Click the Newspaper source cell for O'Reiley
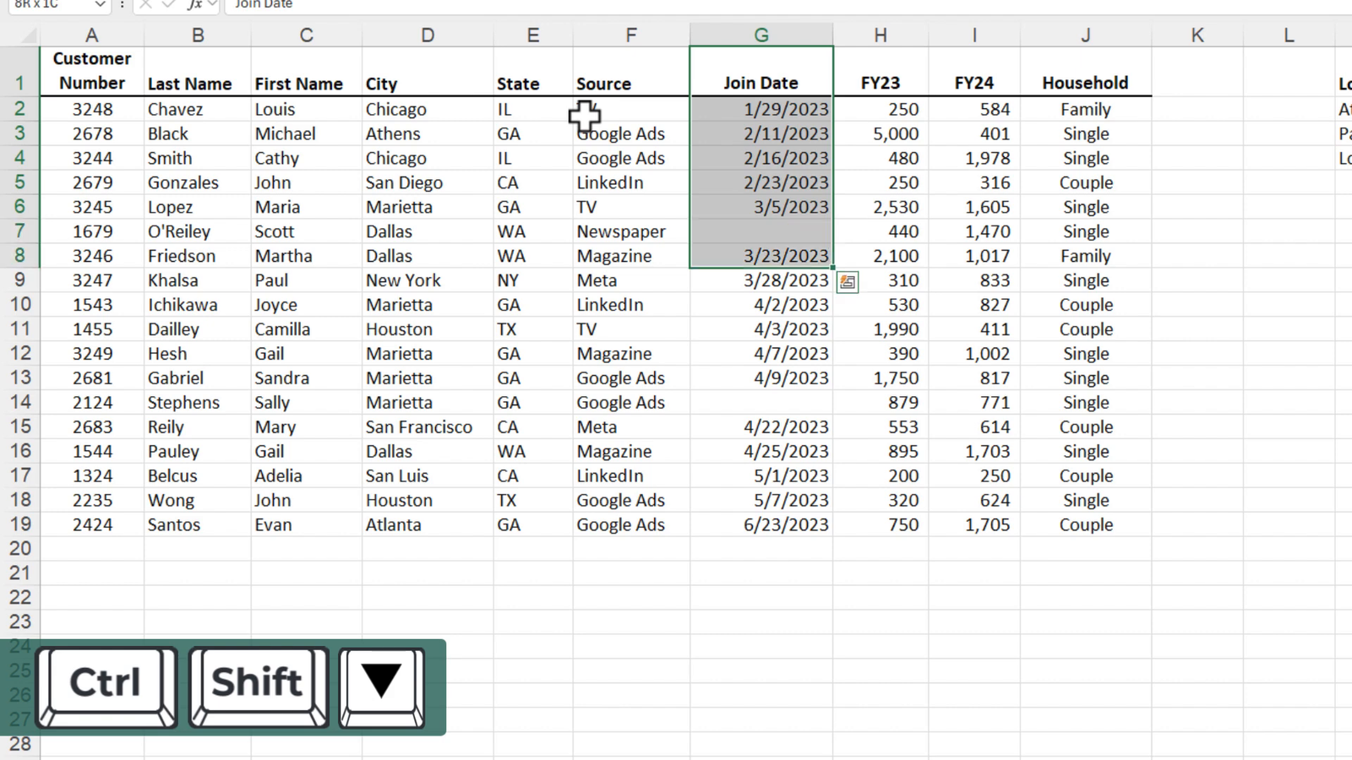This screenshot has width=1352, height=760. tap(620, 231)
